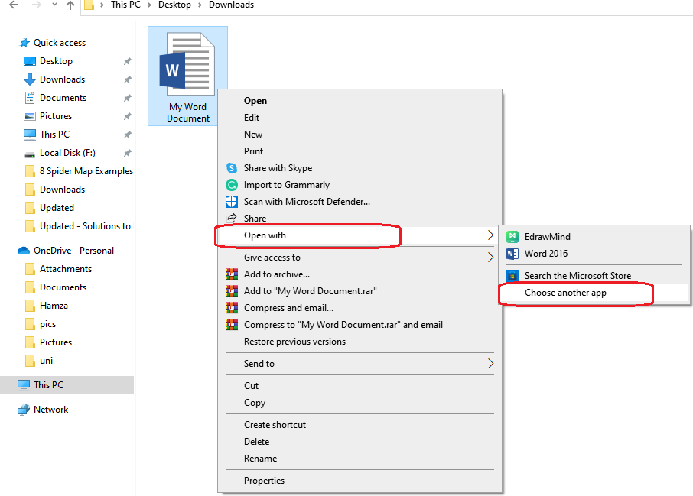Screen dimensions: 693x496
Task: Click Desktop in the address breadcrumb
Action: tap(174, 5)
